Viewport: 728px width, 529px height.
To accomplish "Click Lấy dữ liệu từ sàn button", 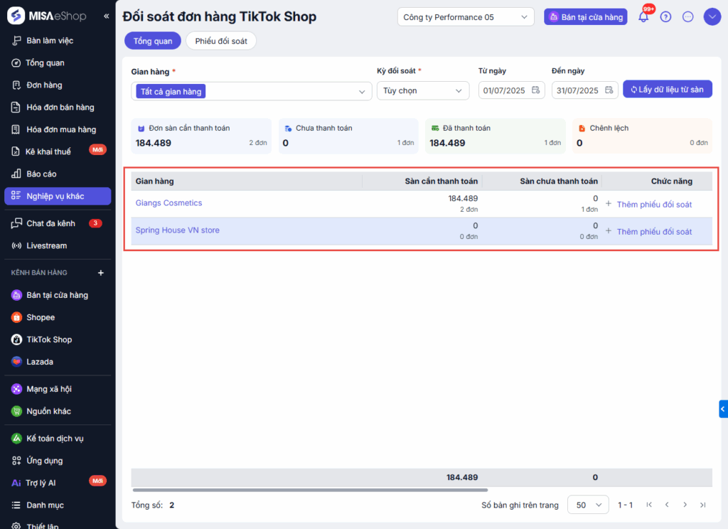I will (667, 89).
